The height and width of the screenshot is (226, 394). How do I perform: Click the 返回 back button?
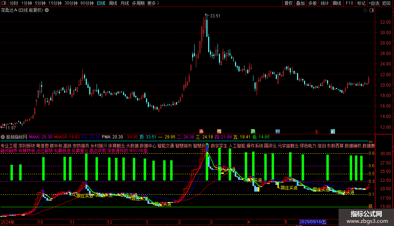(x=386, y=3)
